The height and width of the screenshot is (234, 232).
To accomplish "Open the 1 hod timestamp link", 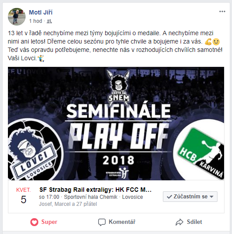I will [x=36, y=21].
